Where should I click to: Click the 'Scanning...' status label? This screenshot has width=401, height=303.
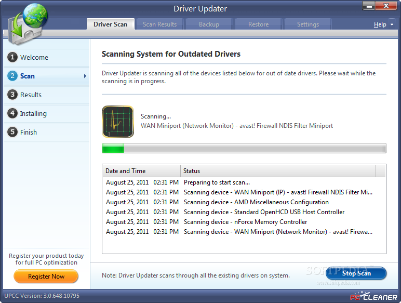coord(156,116)
